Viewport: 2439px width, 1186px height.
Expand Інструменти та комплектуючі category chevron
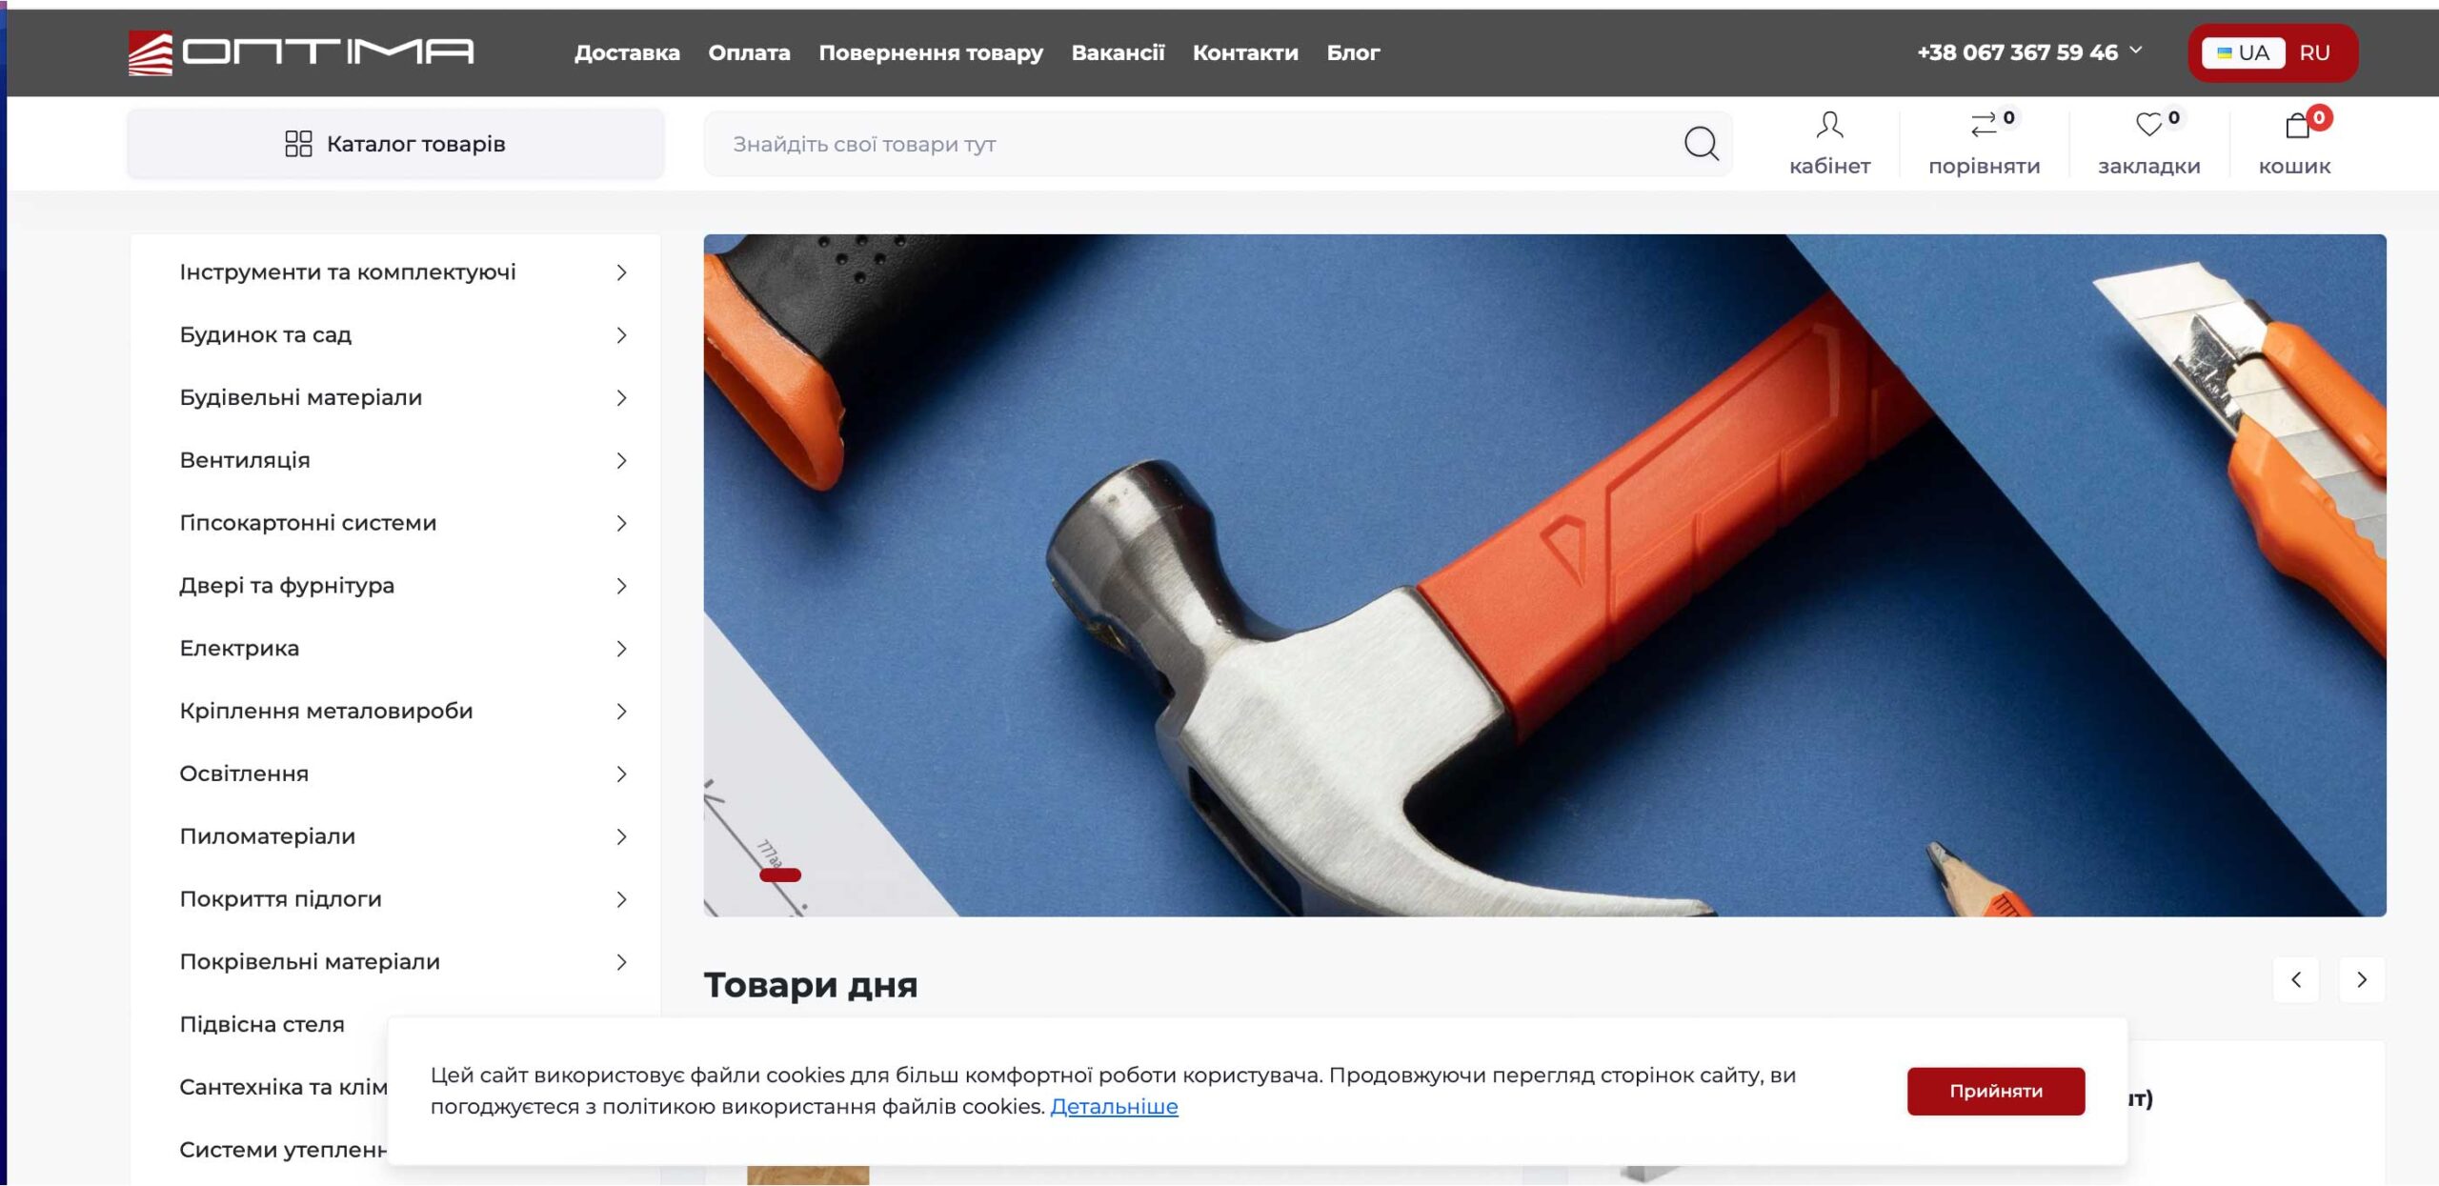click(x=621, y=272)
